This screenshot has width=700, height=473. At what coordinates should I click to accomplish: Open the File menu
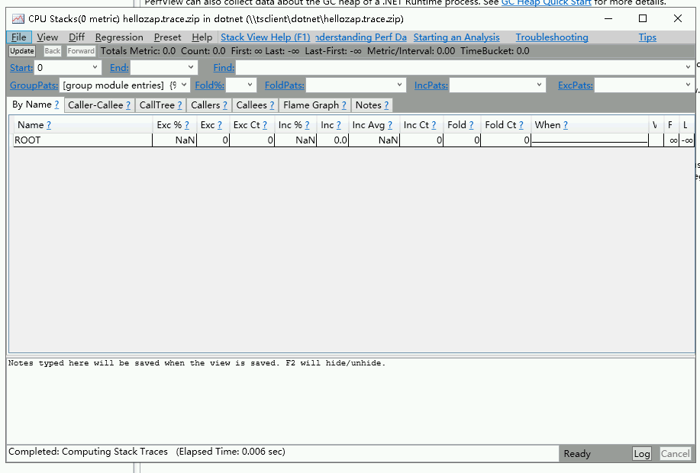pyautogui.click(x=18, y=37)
